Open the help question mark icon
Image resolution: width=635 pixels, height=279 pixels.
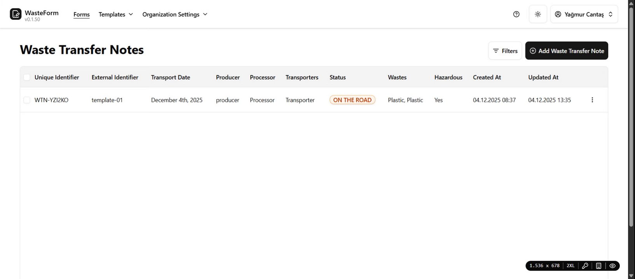pyautogui.click(x=516, y=14)
